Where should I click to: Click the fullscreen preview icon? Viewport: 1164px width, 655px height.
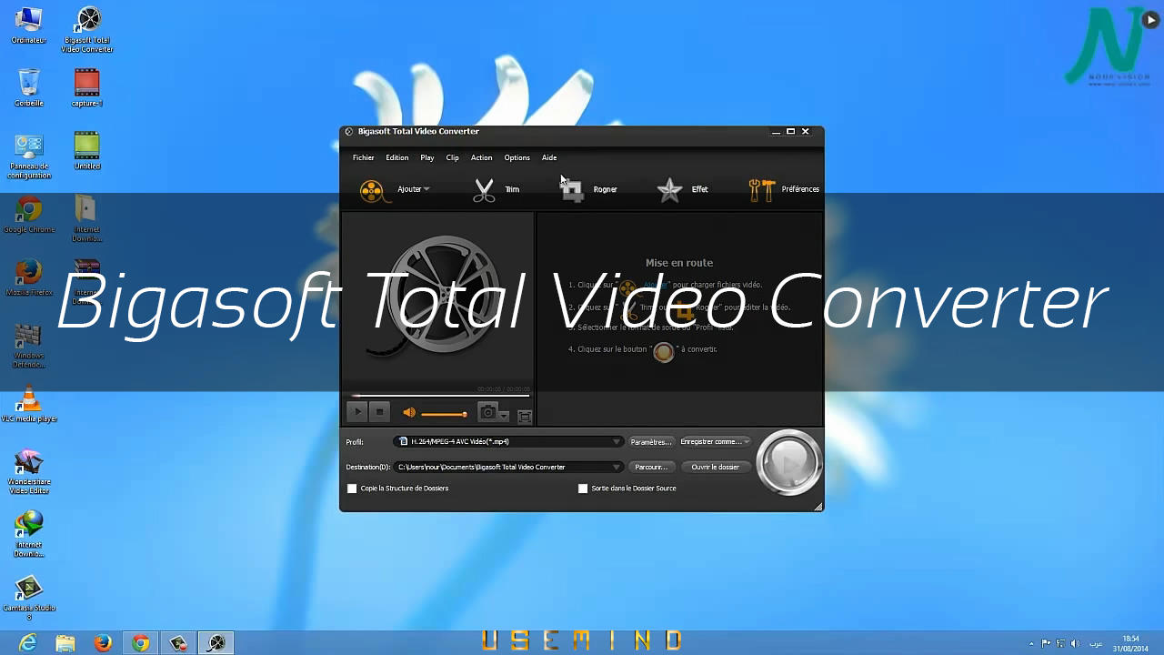point(525,416)
